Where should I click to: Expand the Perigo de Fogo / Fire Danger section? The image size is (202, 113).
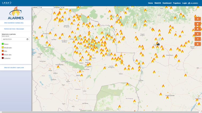pos(14,29)
